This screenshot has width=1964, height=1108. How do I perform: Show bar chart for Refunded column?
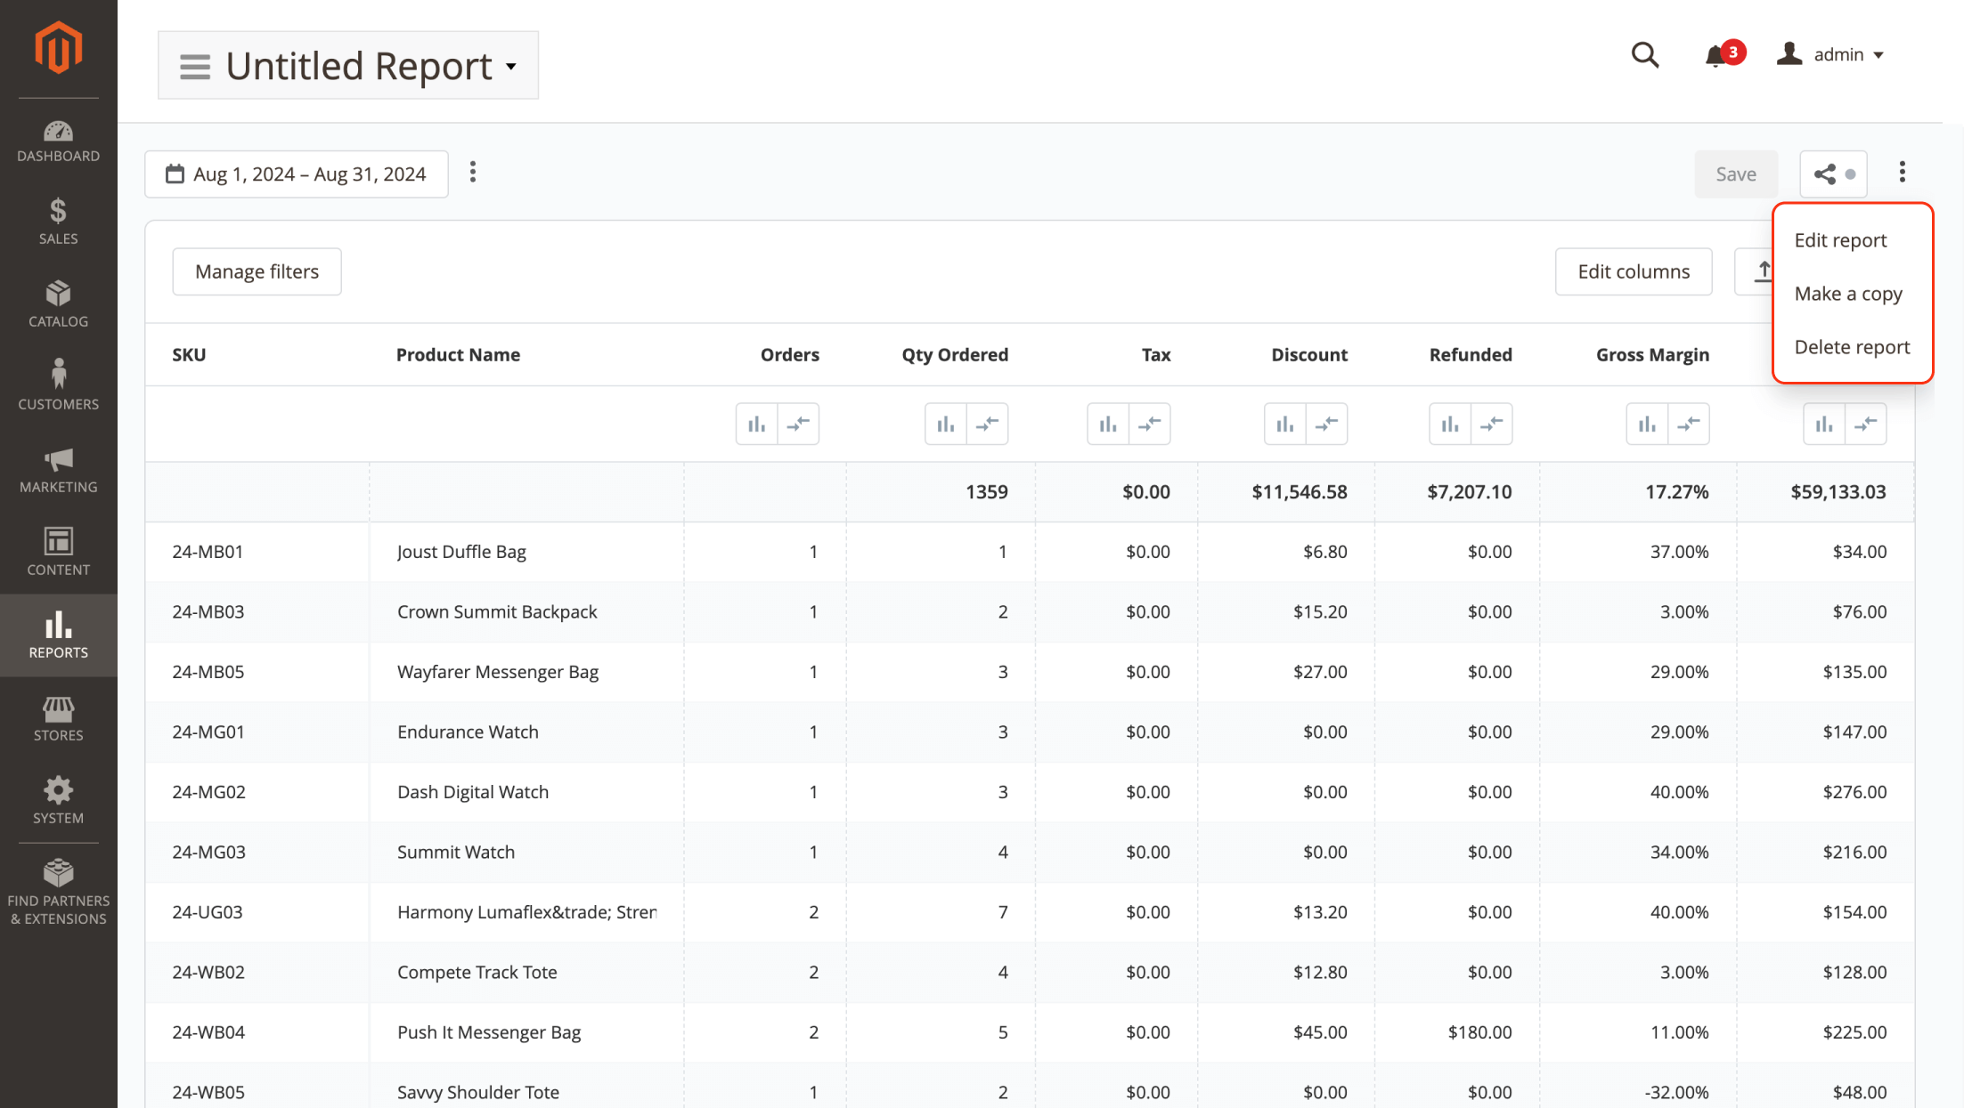(x=1450, y=424)
